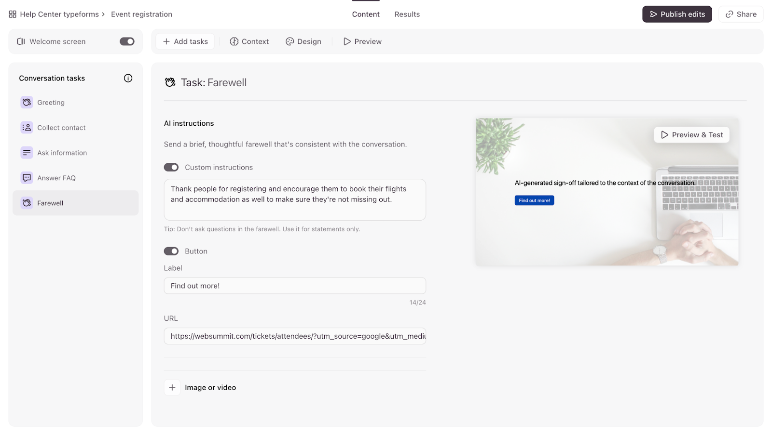Click the Preview & Test button
Screen dimensions: 772x435
coord(691,135)
